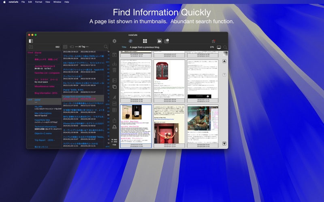
Task: Select the iOwner iCloud notebook
Action: click(x=44, y=54)
